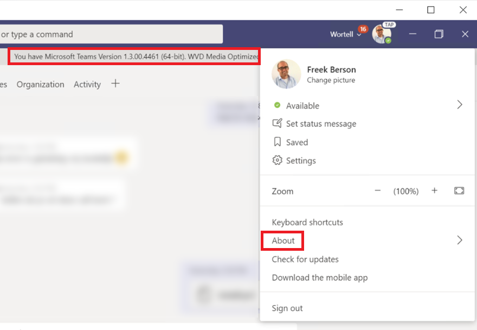477x330 pixels.
Task: Open the Available status submenu
Action: pos(367,105)
